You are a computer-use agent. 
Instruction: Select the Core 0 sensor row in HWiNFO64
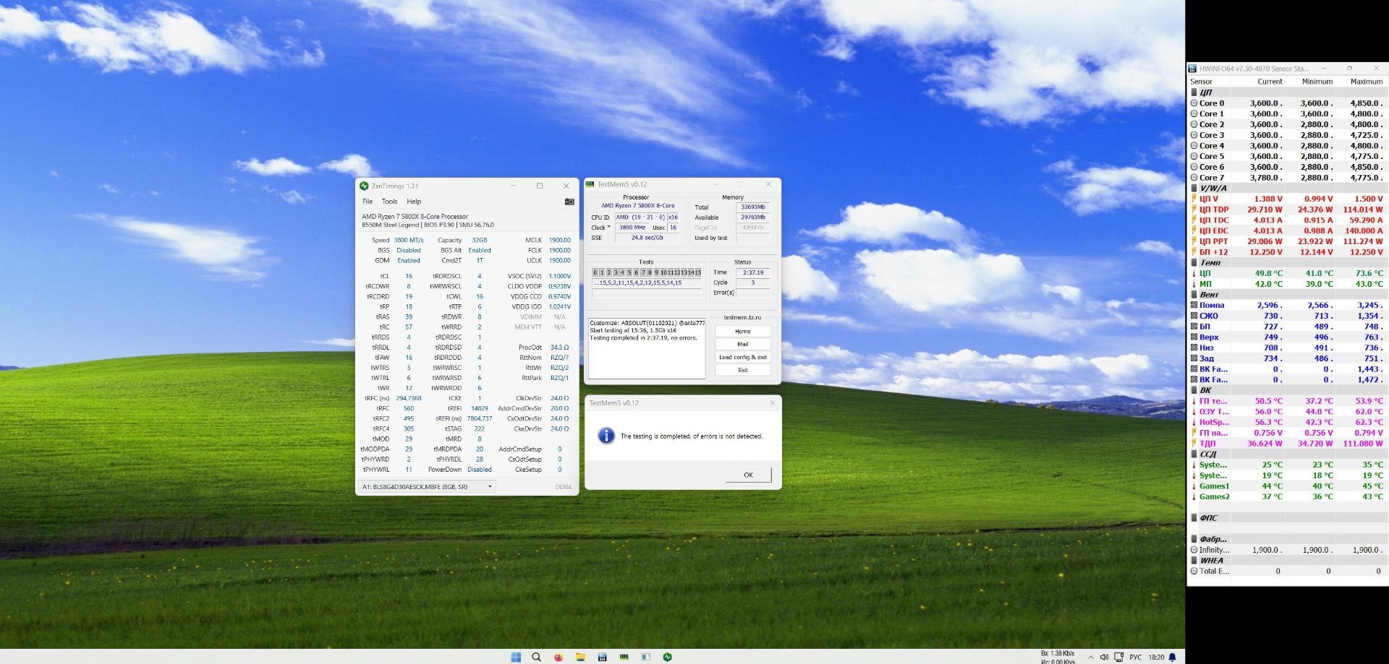click(1212, 103)
